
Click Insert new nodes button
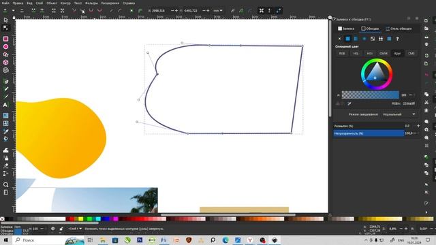point(5,11)
